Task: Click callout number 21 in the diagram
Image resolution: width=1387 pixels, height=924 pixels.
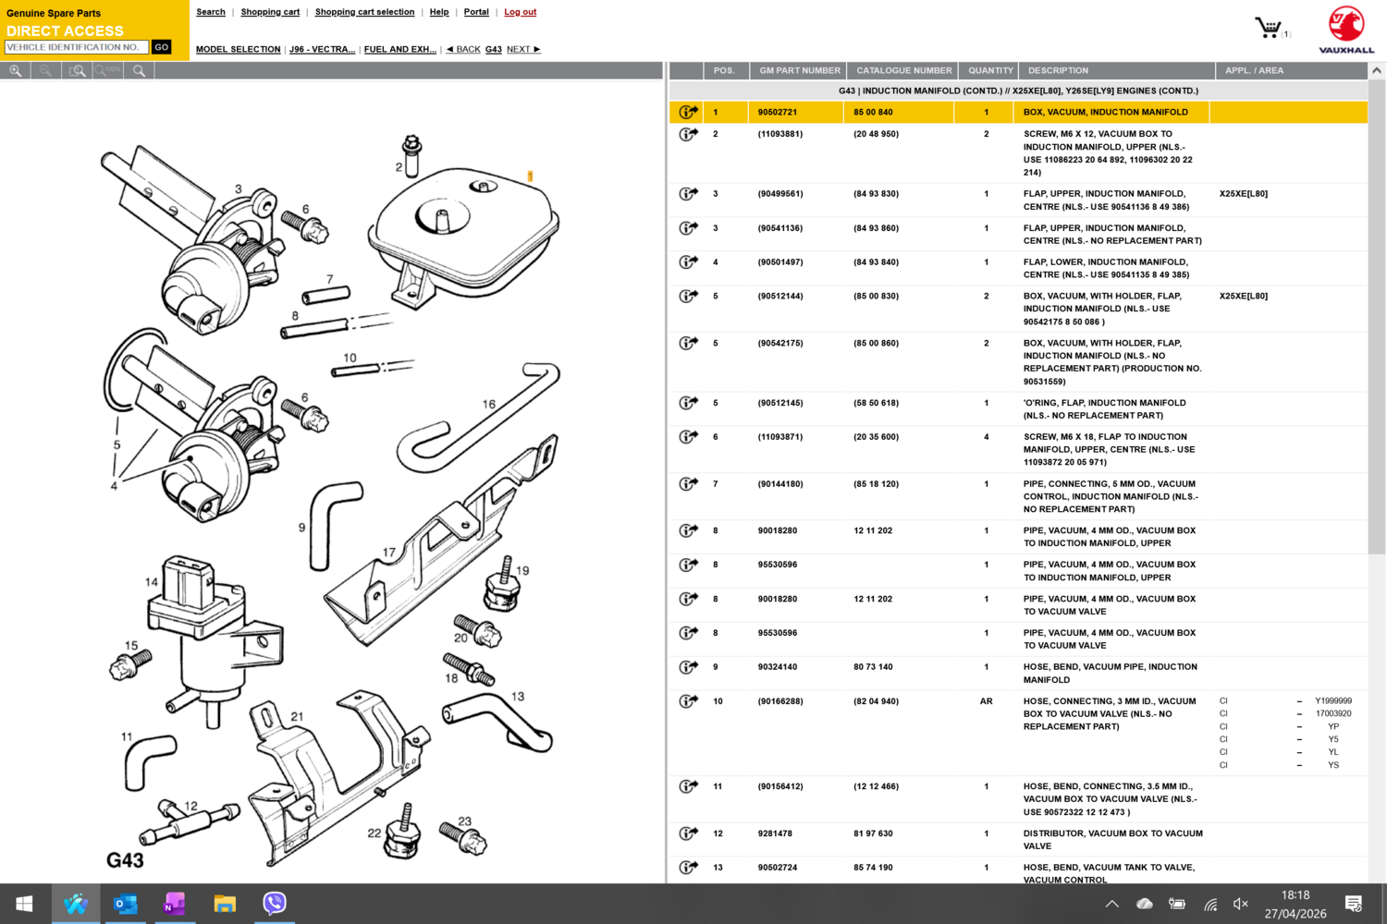Action: click(297, 716)
